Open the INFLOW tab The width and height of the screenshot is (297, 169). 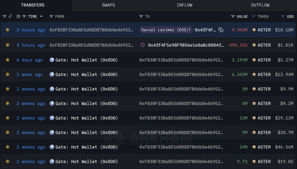click(184, 5)
